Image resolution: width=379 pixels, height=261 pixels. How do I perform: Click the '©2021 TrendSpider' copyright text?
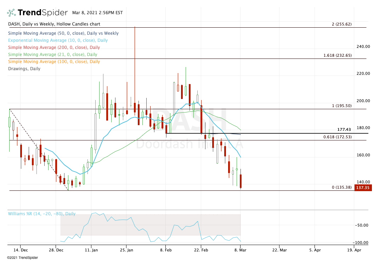coord(22,258)
